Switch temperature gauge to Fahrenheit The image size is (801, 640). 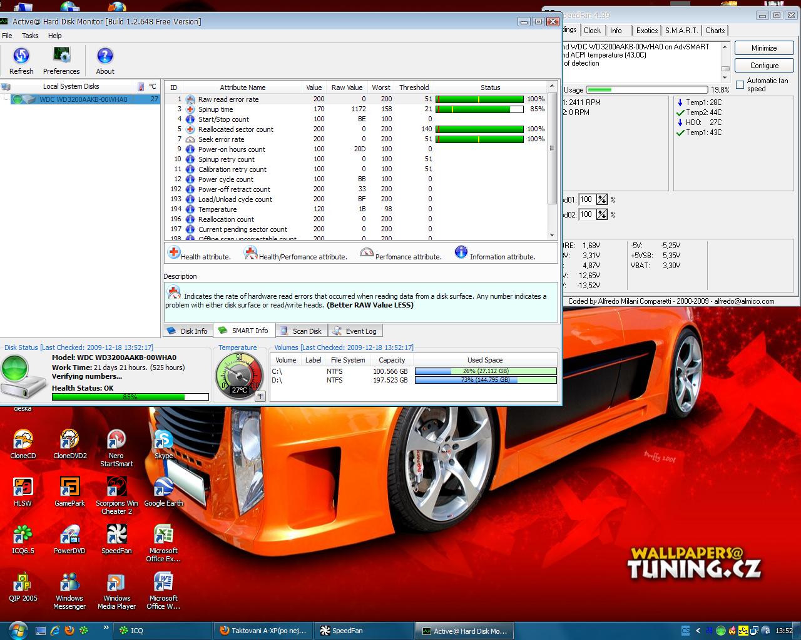[260, 396]
